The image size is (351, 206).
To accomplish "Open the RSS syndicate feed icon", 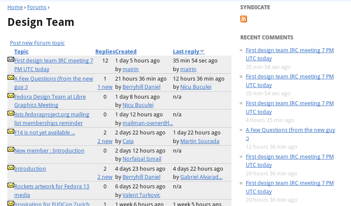I will point(244,19).
